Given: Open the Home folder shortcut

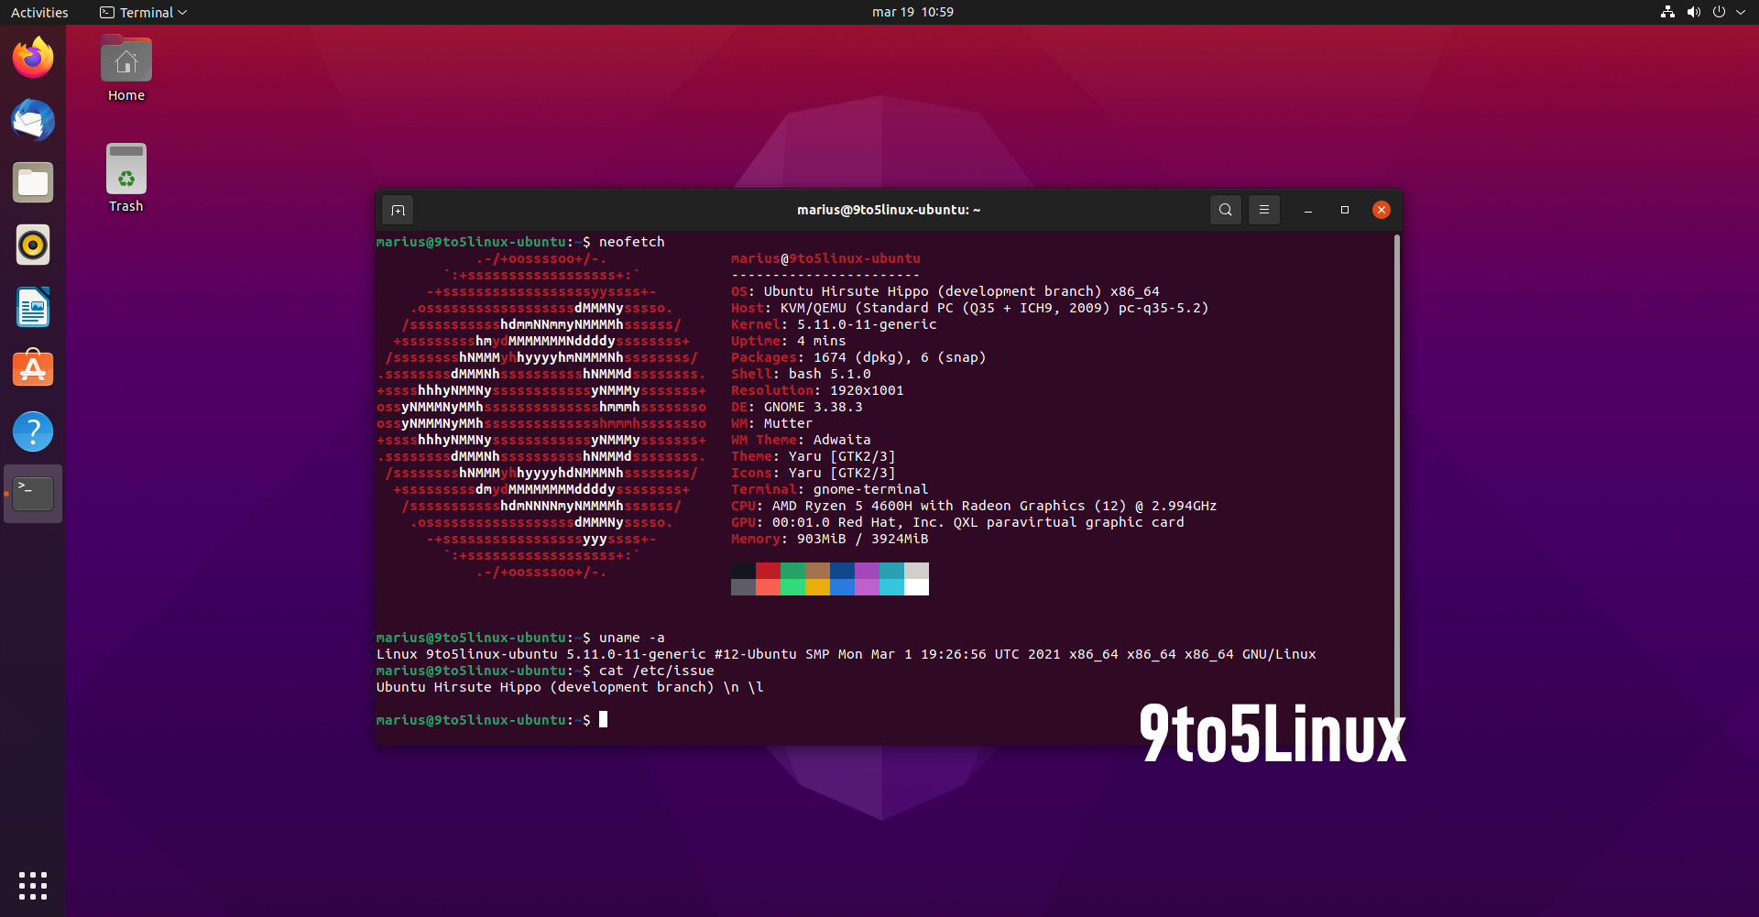Looking at the screenshot, I should (x=126, y=60).
